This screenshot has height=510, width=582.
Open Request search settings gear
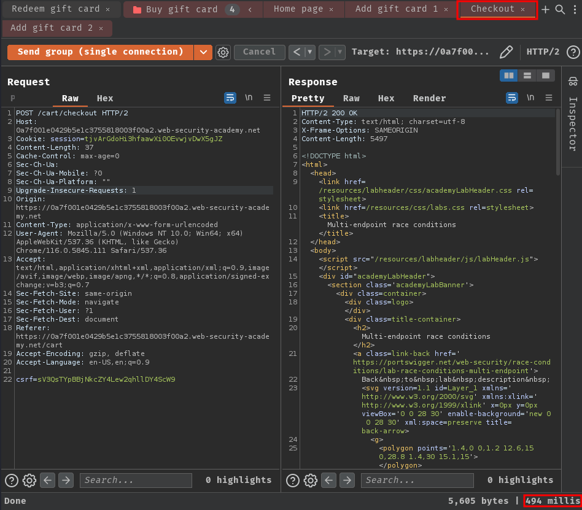(x=29, y=481)
